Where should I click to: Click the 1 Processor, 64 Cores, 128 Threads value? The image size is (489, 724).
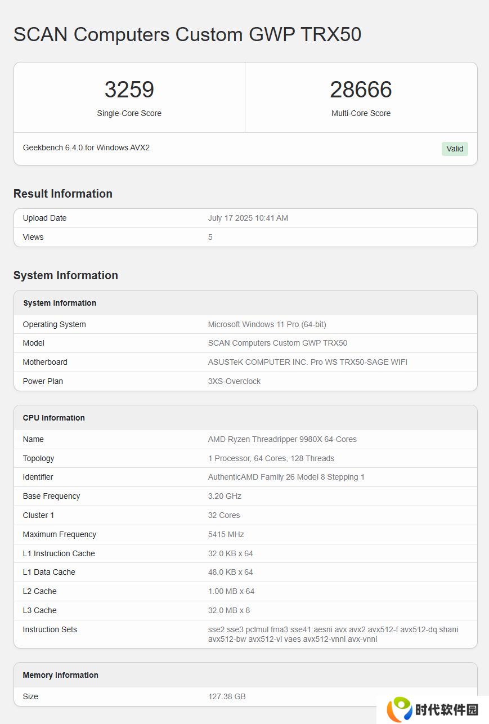point(271,458)
